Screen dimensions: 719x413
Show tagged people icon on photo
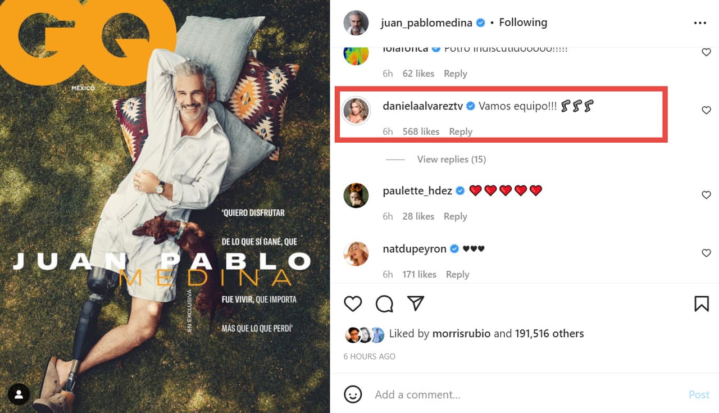tap(19, 394)
